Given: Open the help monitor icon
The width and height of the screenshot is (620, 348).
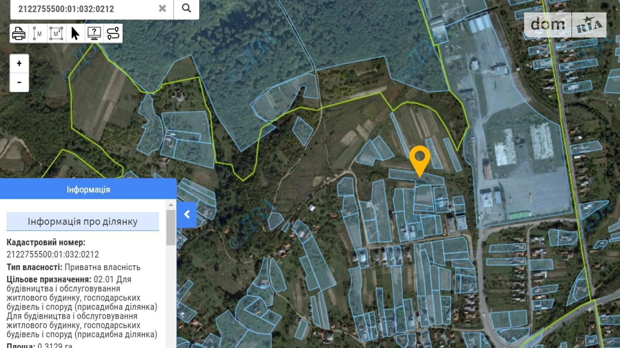Looking at the screenshot, I should point(94,33).
